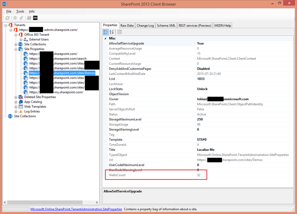Open the settings gears toolbar icon
Screen dimensions: 297x214
pyautogui.click(x=21, y=18)
